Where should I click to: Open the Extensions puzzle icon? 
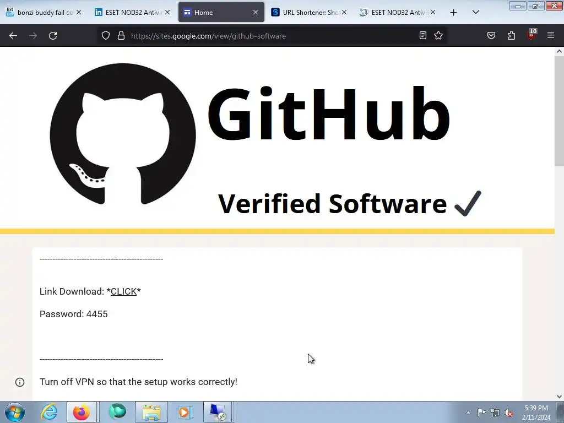(511, 35)
